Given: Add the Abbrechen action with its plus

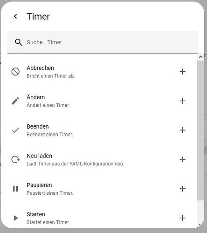Looking at the screenshot, I should (x=183, y=72).
